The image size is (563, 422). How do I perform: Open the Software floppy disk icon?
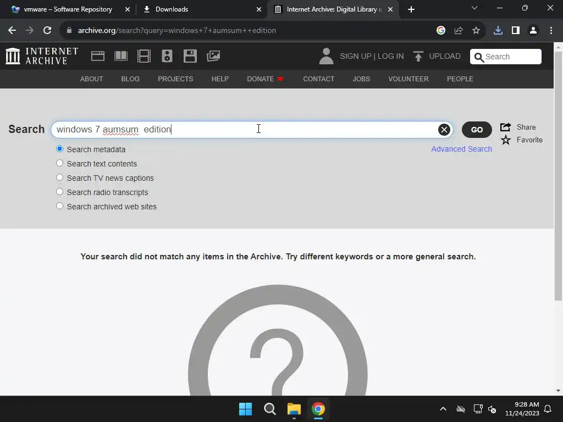[x=190, y=56]
